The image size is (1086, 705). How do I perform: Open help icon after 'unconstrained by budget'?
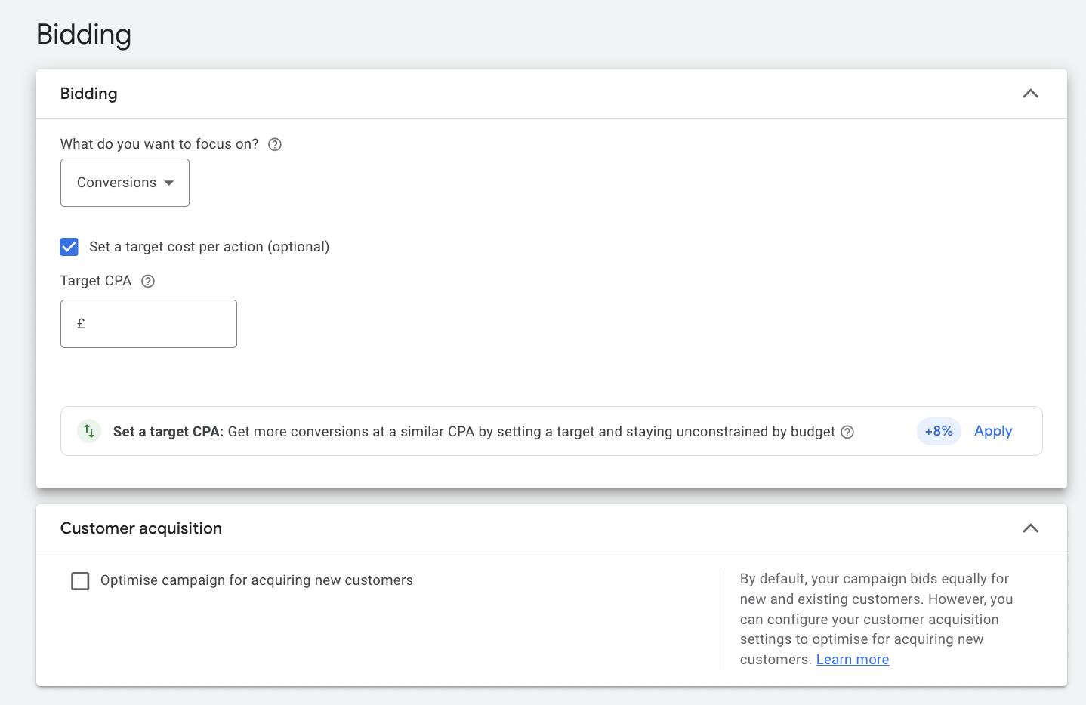847,432
